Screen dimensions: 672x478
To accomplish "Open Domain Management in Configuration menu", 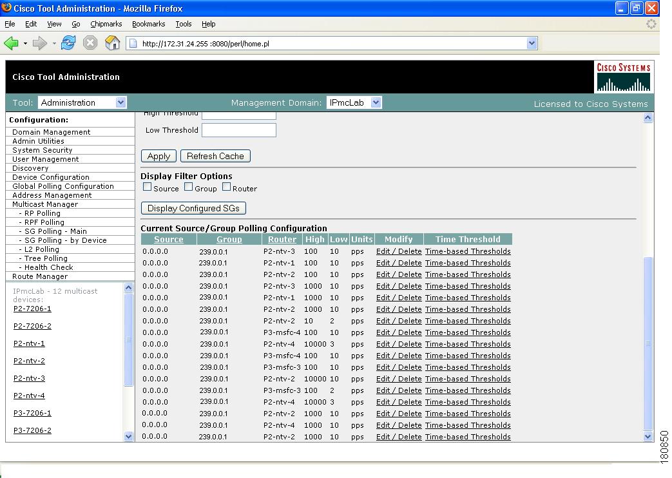I will tap(52, 132).
